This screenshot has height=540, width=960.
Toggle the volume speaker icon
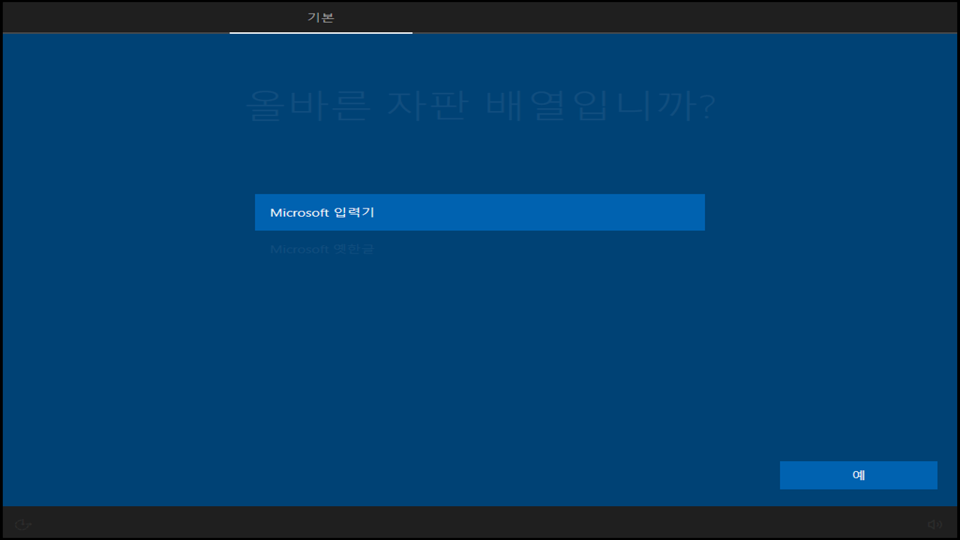tap(934, 524)
